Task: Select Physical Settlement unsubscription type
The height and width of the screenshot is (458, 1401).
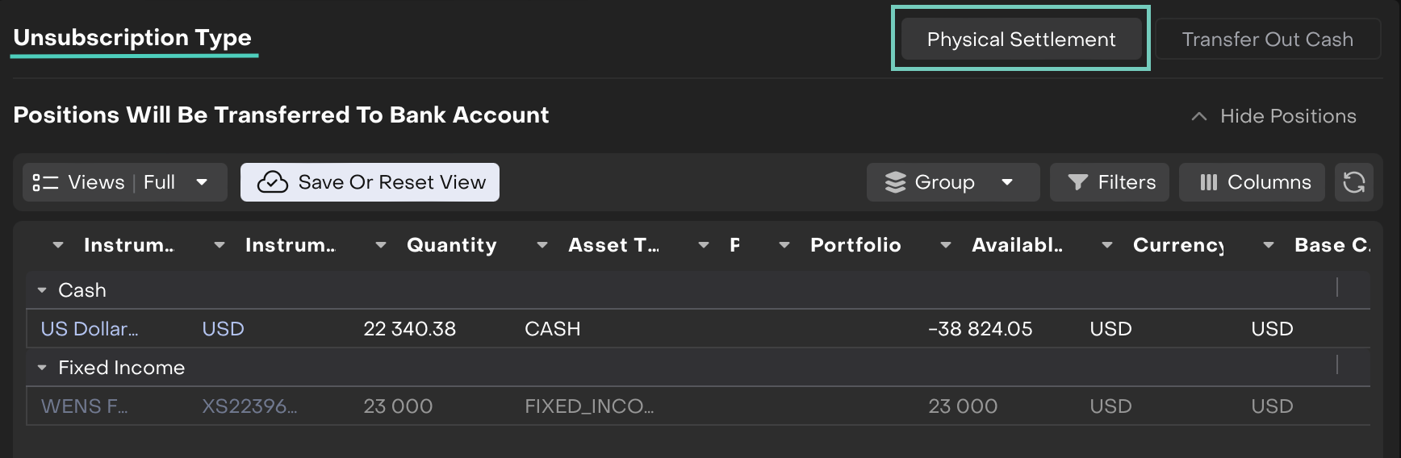Action: click(x=1021, y=39)
